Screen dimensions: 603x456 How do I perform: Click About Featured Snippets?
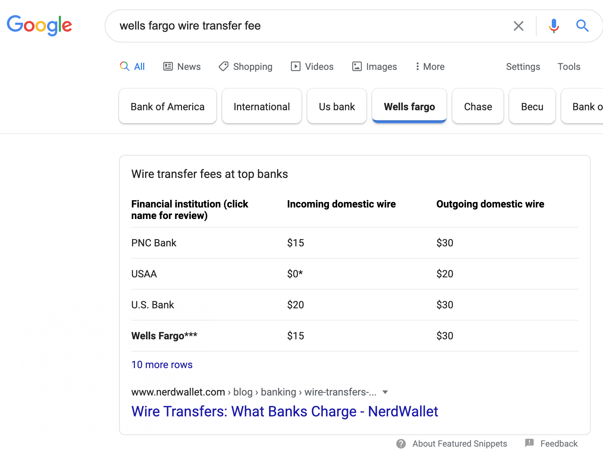[459, 444]
